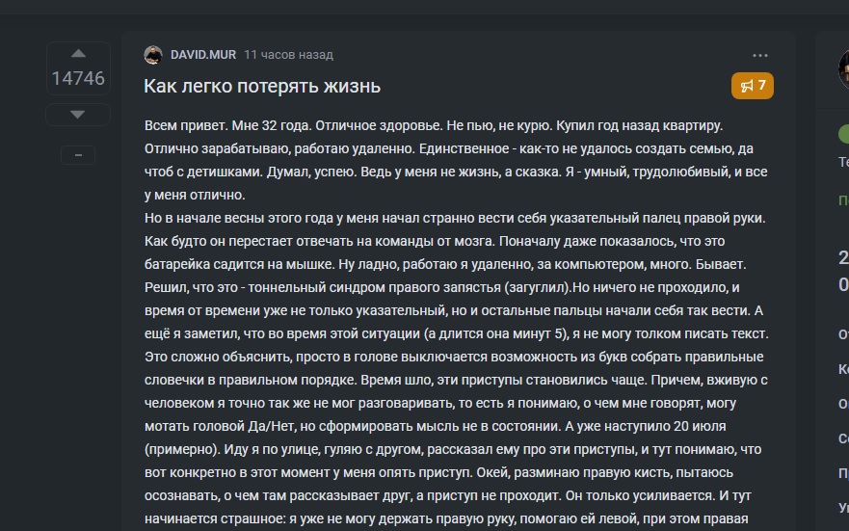Downvote the post with the down arrow
This screenshot has width=849, height=531.
(x=77, y=115)
